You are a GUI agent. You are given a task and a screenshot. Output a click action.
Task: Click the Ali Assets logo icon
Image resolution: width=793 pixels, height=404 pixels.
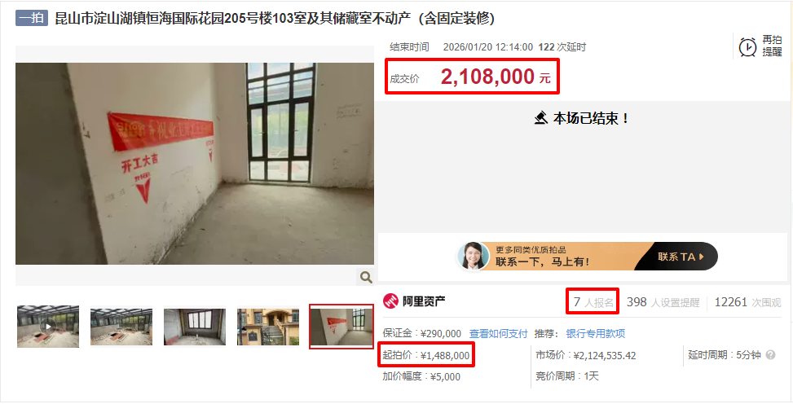point(390,301)
